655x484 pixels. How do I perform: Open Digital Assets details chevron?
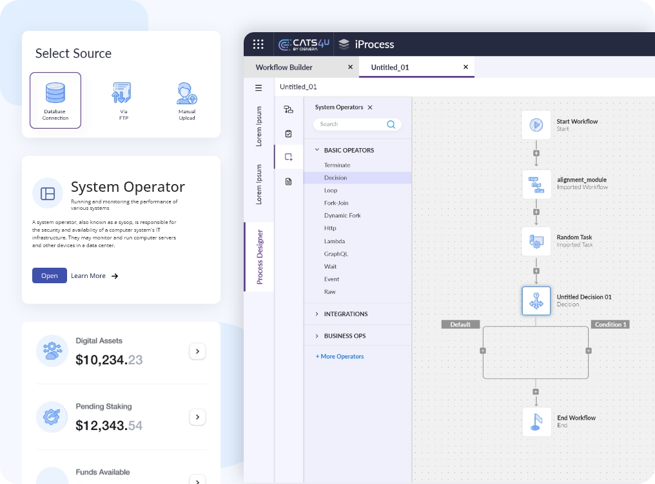197,351
